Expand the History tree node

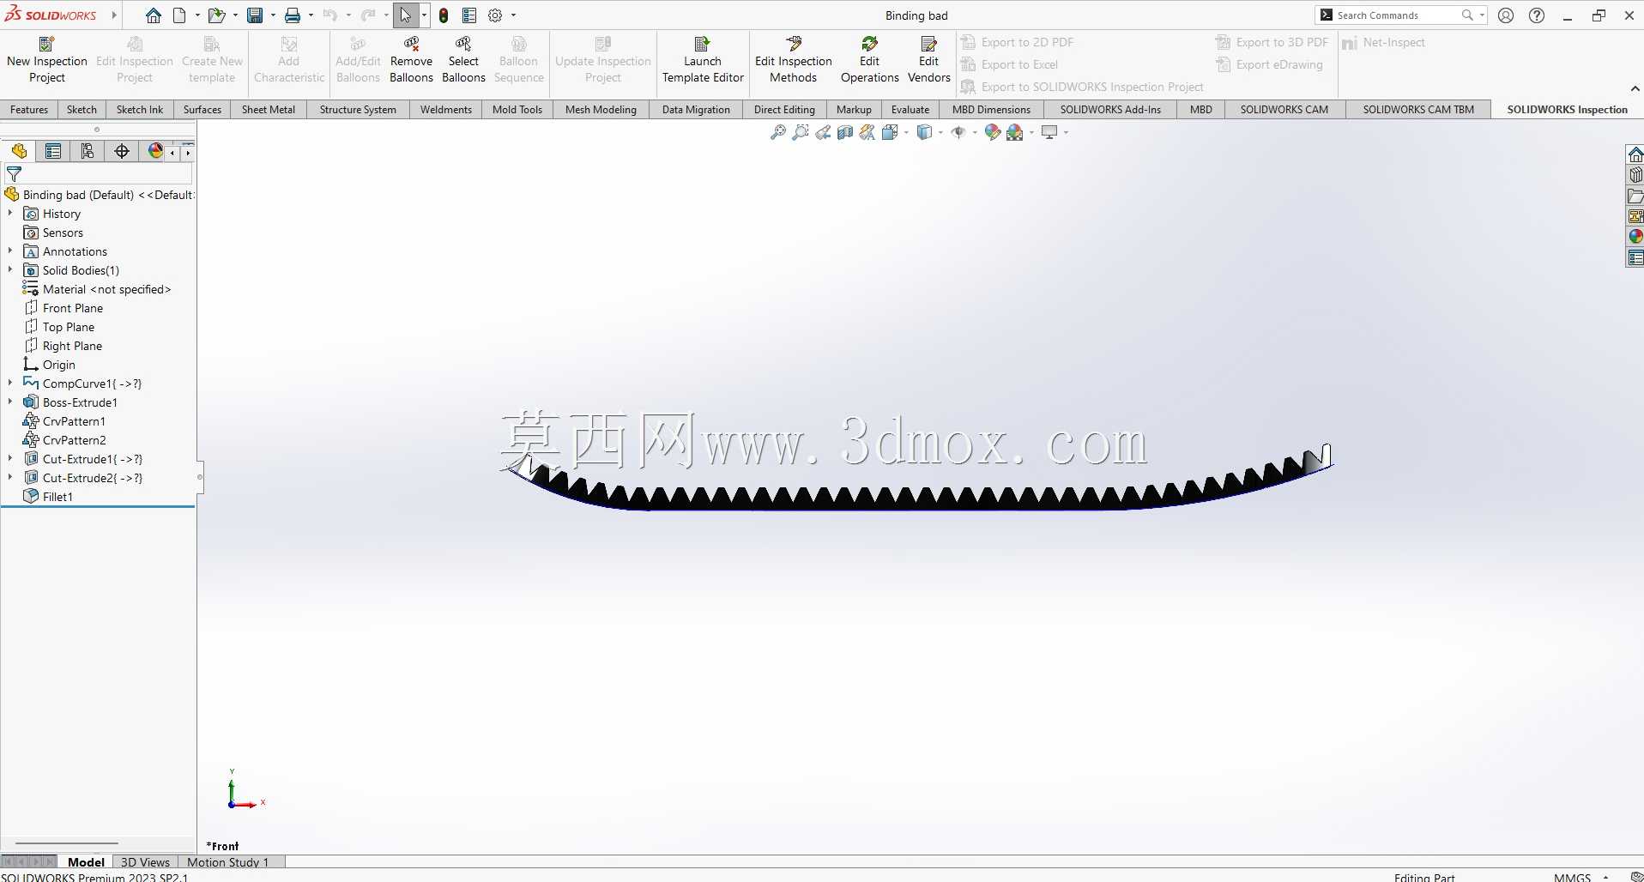click(x=10, y=214)
